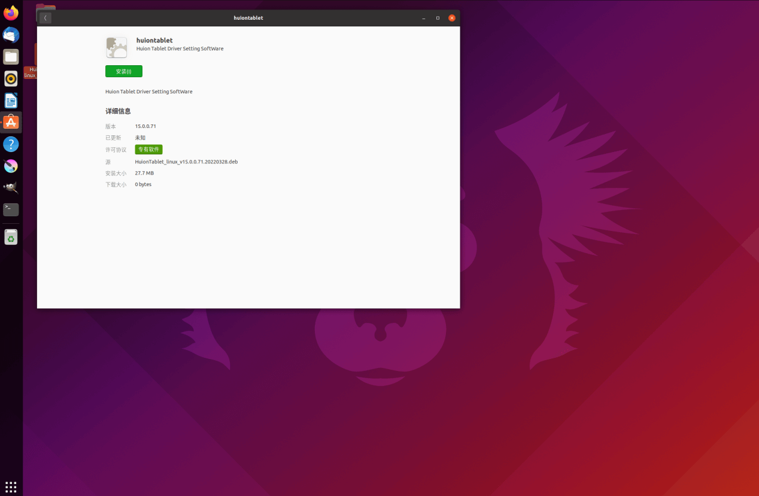This screenshot has height=496, width=759.
Task: Click the 许可协议 label
Action: tap(116, 150)
